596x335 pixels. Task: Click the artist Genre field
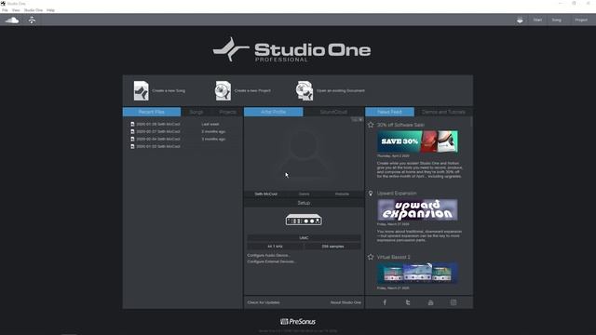[x=305, y=194]
